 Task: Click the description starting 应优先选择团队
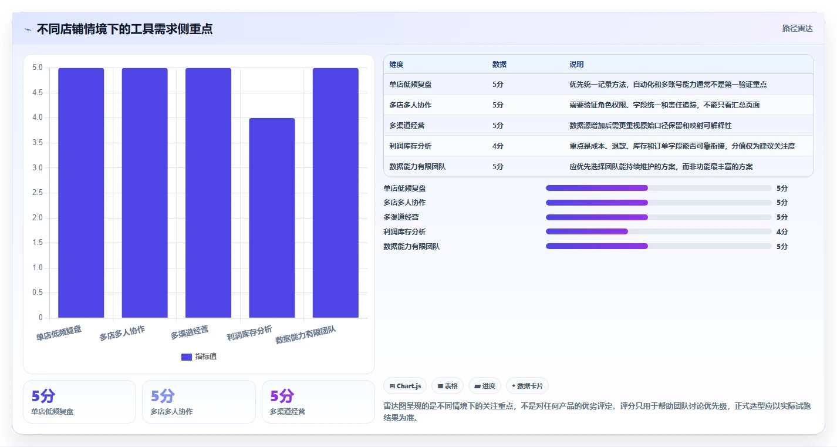pos(660,167)
